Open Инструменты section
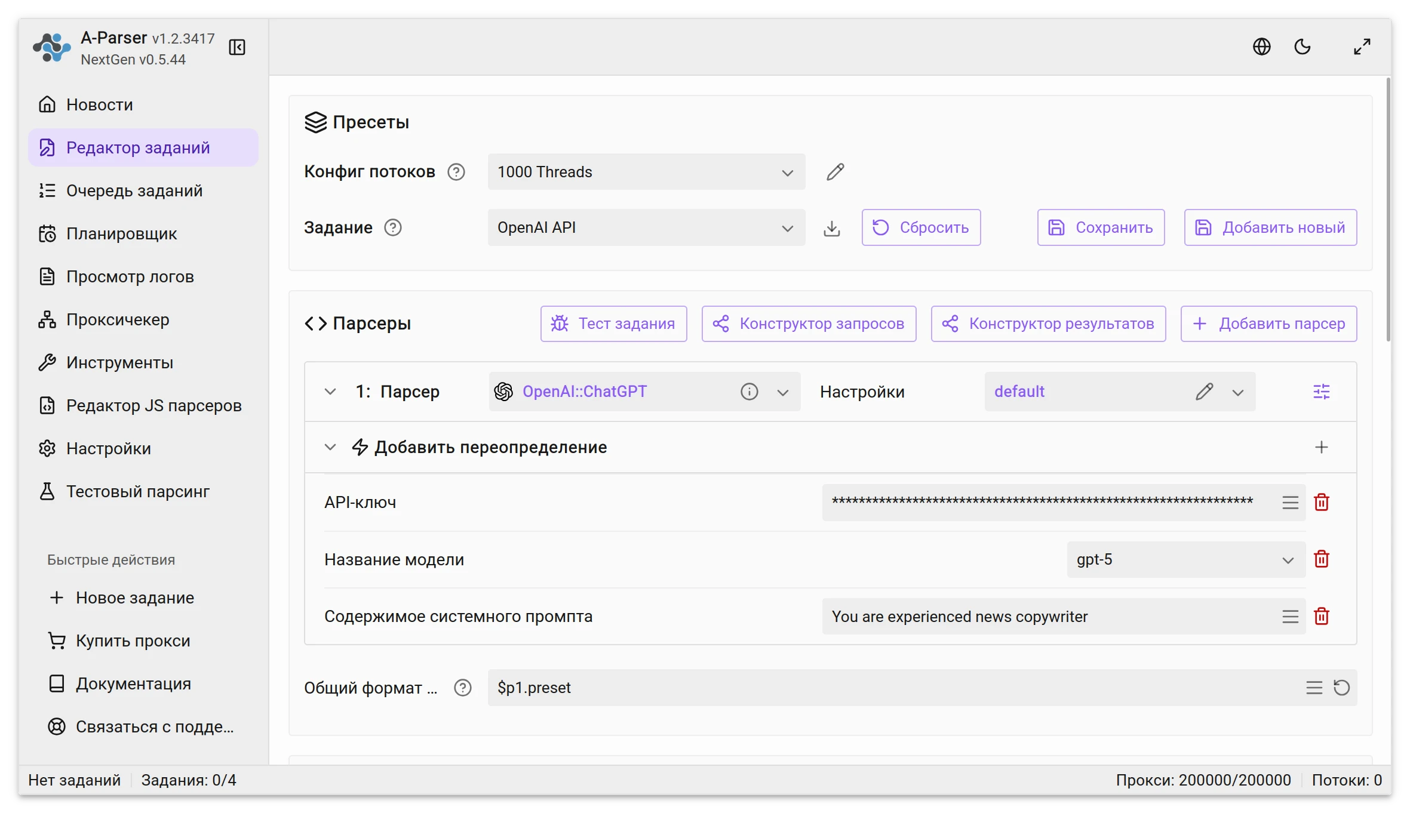Screen dimensions: 1410x813 tap(143, 362)
